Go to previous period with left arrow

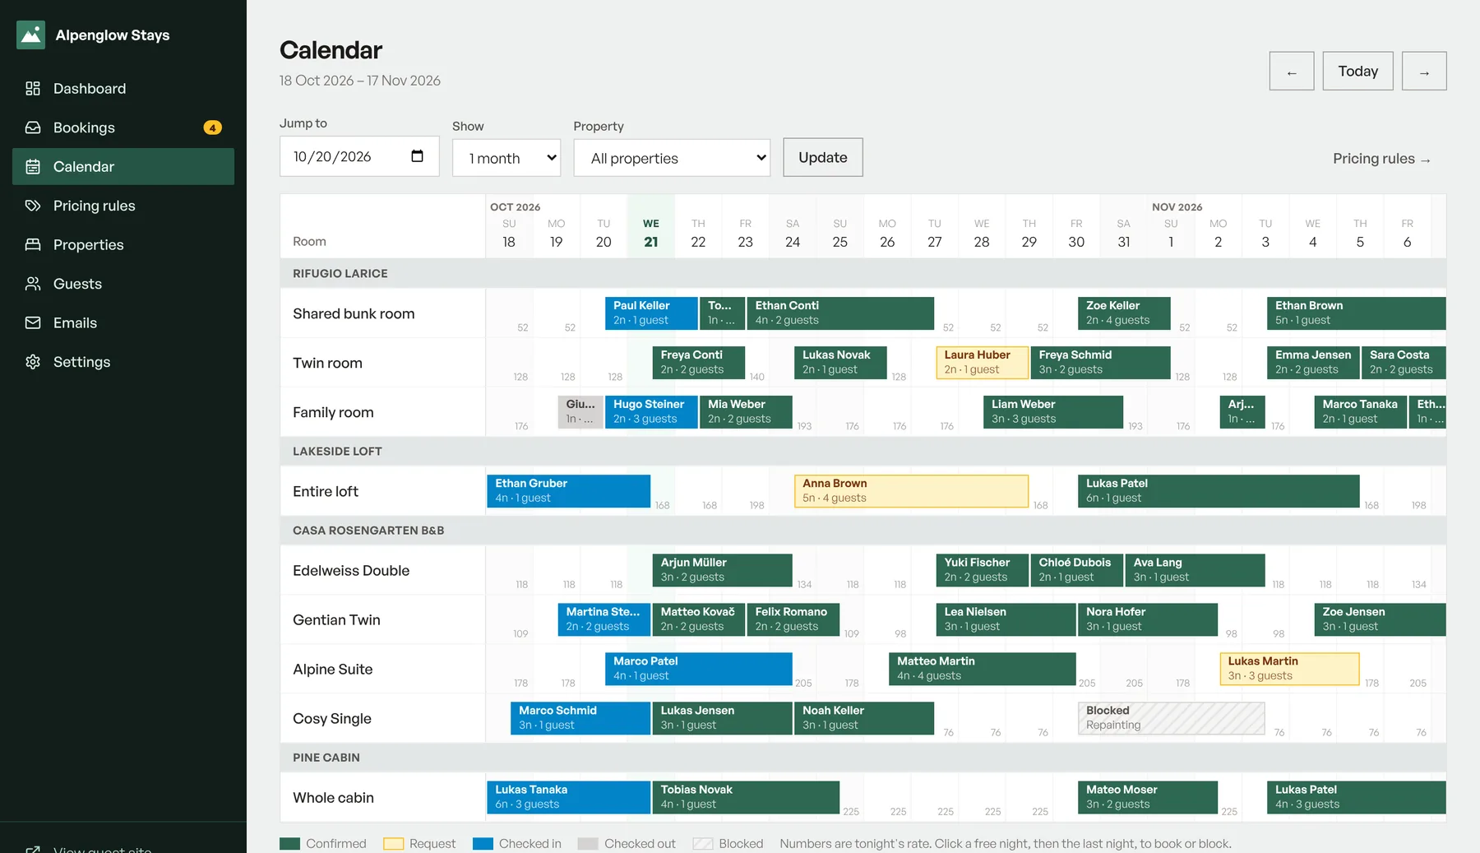point(1292,72)
